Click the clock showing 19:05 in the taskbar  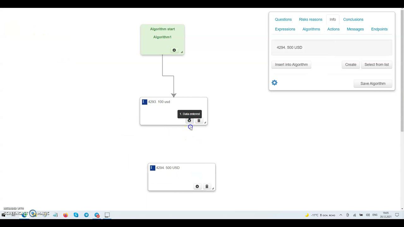[x=386, y=215]
